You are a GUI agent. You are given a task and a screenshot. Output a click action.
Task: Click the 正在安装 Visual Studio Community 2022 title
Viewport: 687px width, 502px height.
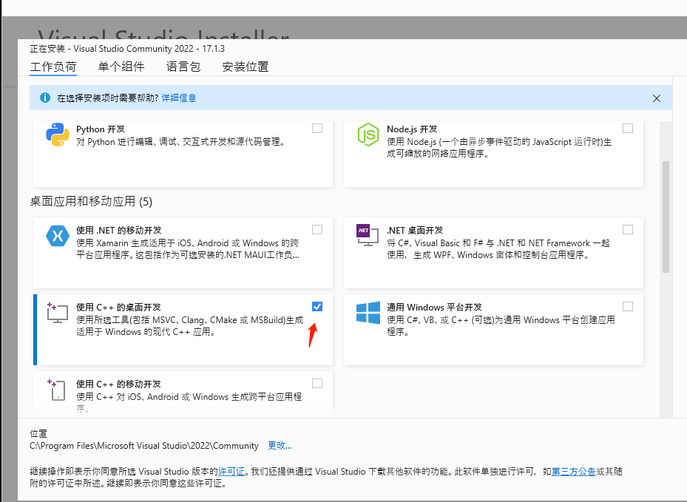(x=127, y=49)
